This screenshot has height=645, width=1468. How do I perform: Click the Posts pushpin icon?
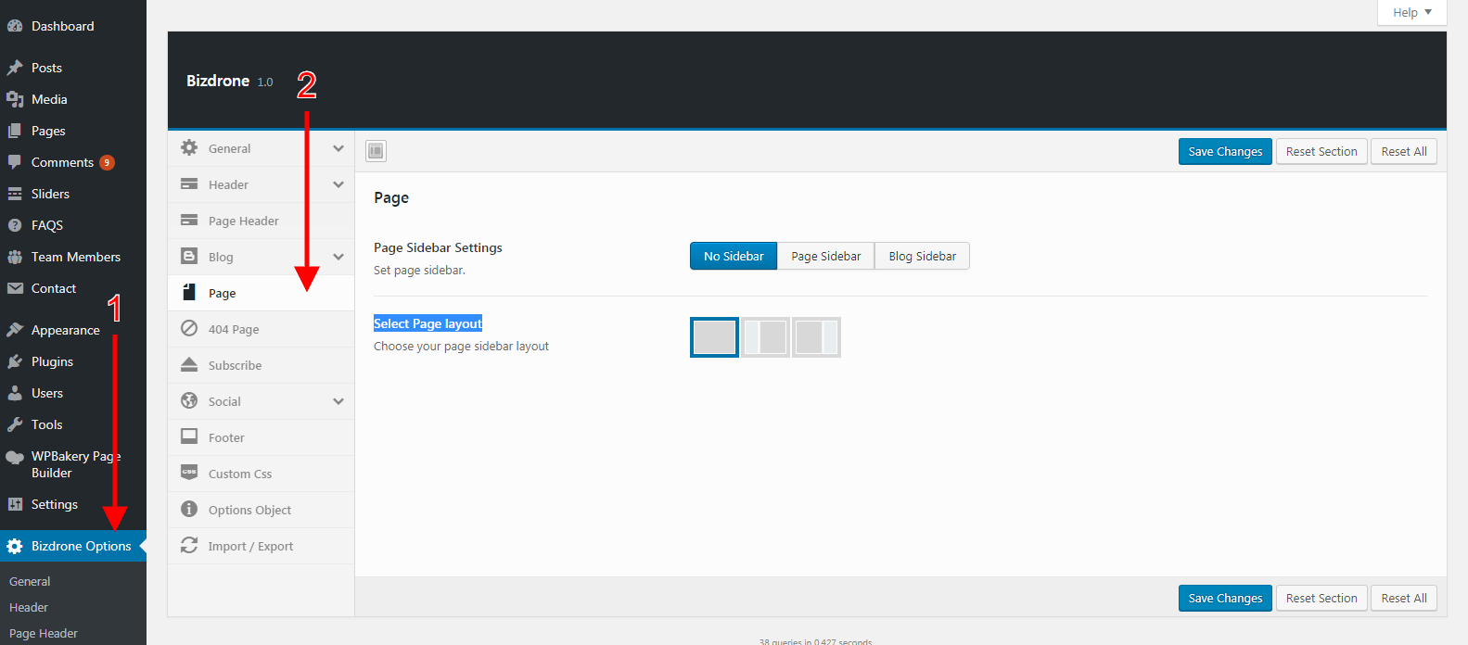(15, 68)
